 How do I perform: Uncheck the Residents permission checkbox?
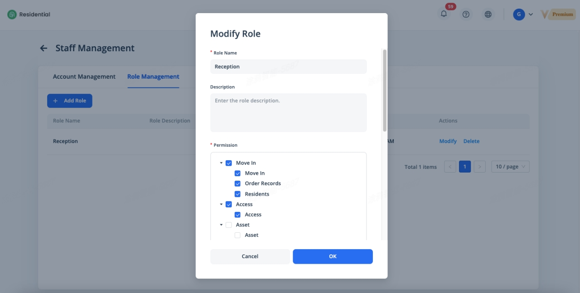coord(237,194)
